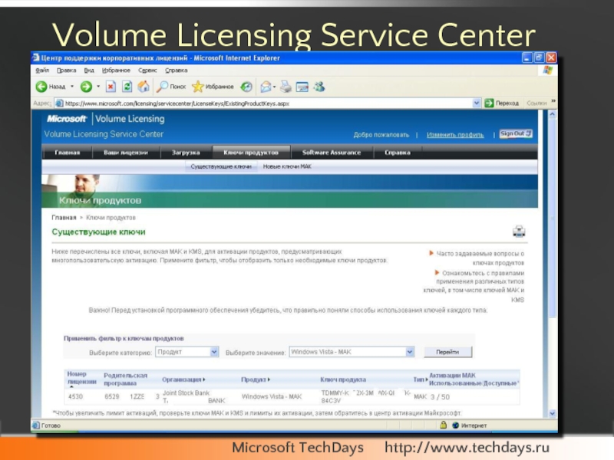This screenshot has width=614, height=460.
Task: Click Изменить профиль link
Action: [455, 135]
